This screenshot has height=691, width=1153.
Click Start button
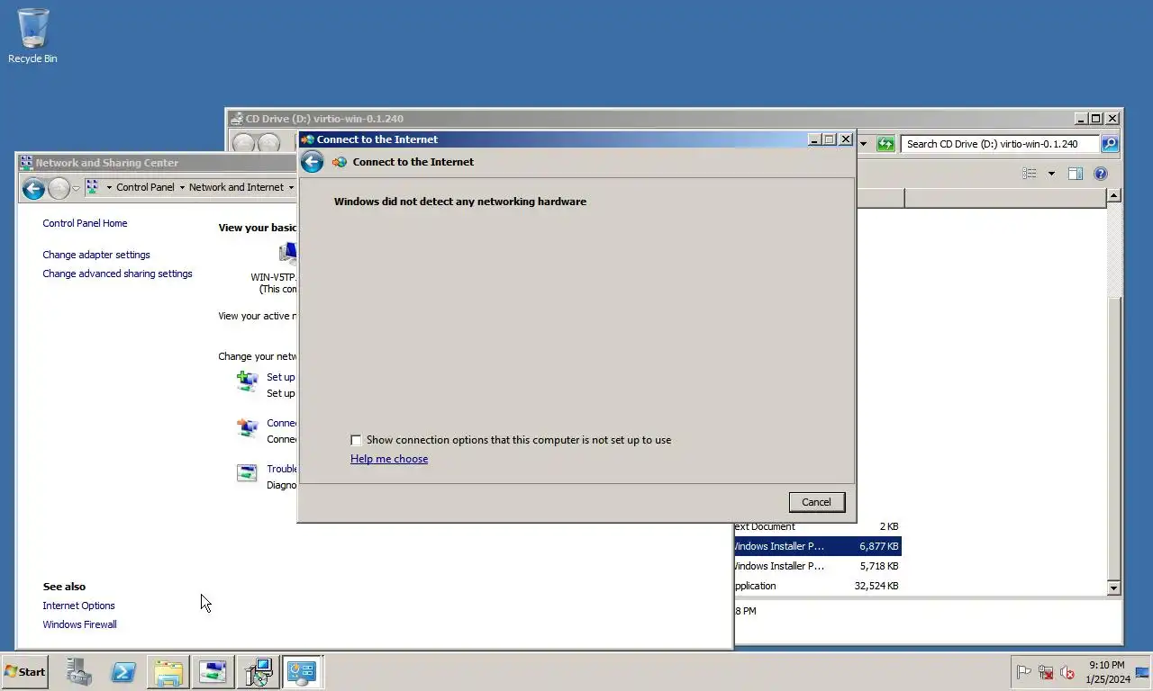click(x=25, y=672)
